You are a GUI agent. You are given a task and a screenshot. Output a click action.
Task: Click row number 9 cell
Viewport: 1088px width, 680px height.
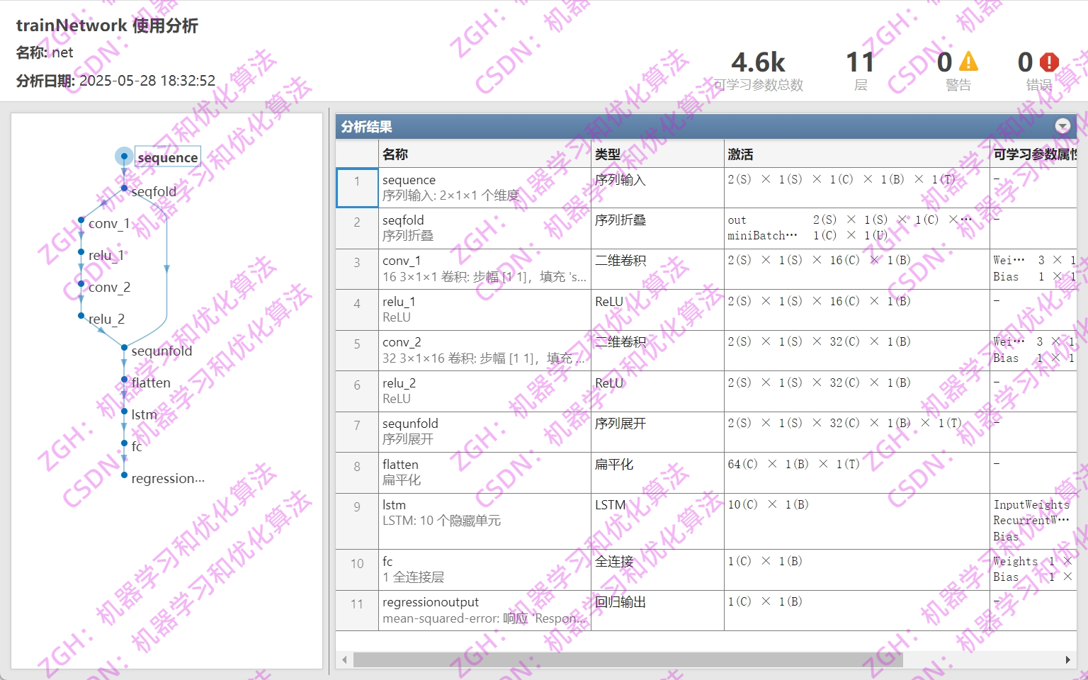pos(357,521)
